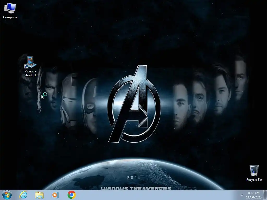The height and width of the screenshot is (200, 267).
Task: Open Google Chrome from the taskbar
Action: click(x=71, y=195)
